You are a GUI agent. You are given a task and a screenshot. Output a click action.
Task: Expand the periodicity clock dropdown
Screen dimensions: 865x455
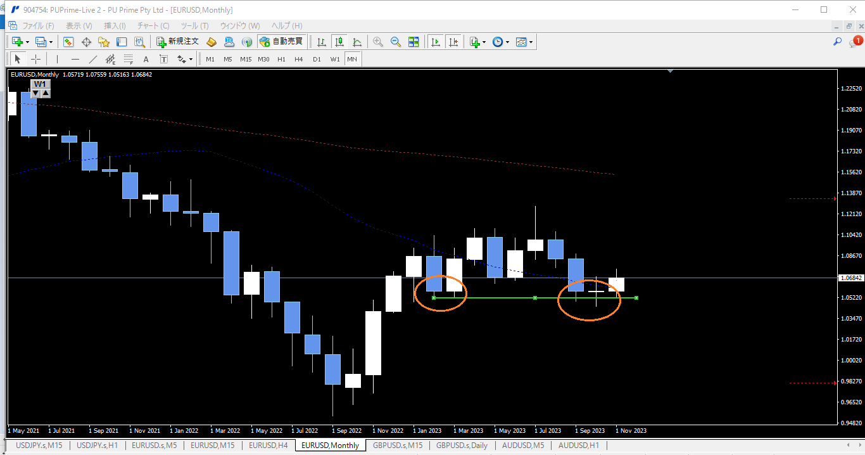tap(507, 42)
